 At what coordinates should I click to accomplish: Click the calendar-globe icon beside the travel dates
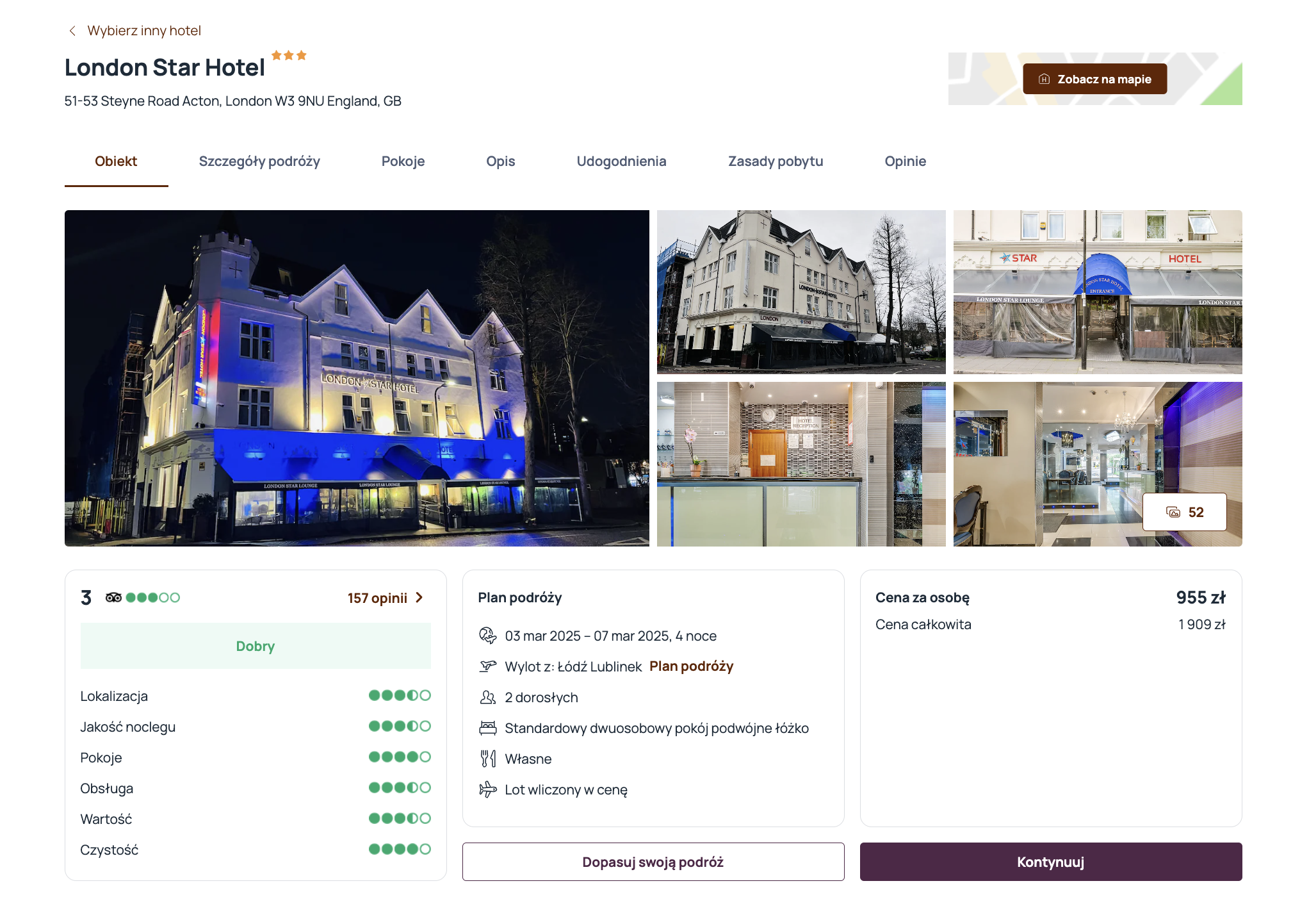pos(488,636)
